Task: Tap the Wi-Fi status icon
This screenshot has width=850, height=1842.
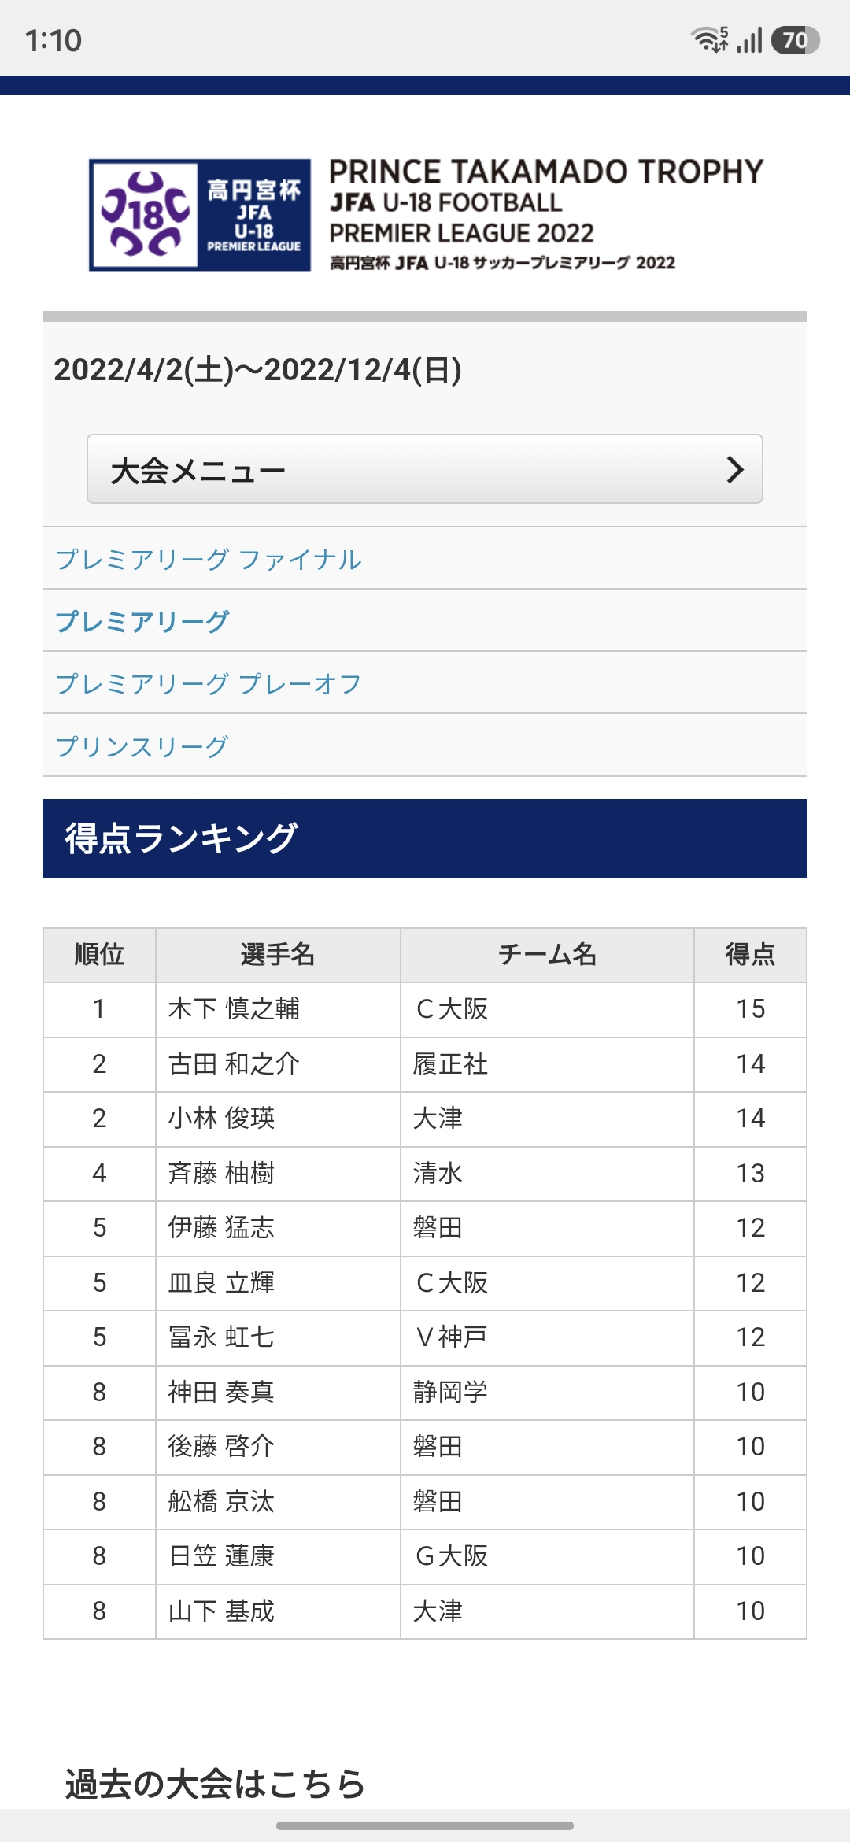Action: [x=709, y=39]
